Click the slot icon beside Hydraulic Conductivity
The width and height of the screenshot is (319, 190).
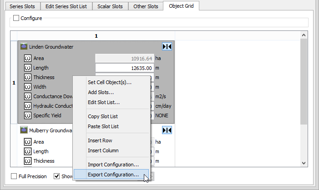(x=27, y=106)
